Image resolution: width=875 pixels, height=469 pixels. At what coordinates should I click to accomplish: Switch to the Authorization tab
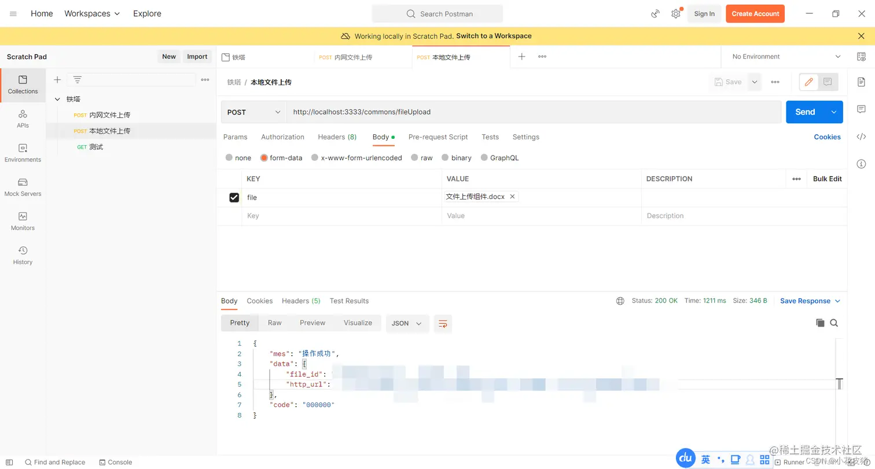click(x=282, y=137)
